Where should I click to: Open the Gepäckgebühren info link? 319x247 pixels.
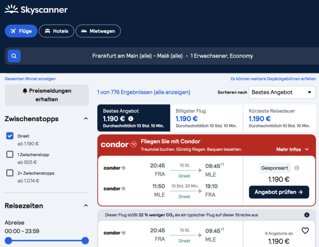(273, 79)
